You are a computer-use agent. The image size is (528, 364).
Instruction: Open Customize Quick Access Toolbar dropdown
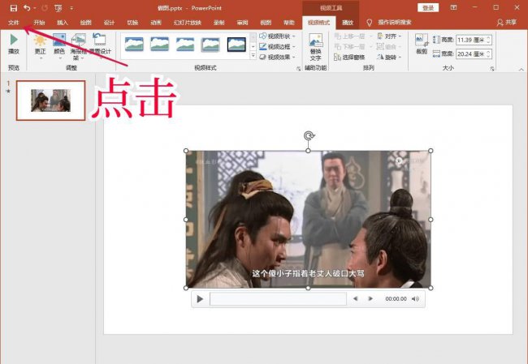(x=71, y=8)
